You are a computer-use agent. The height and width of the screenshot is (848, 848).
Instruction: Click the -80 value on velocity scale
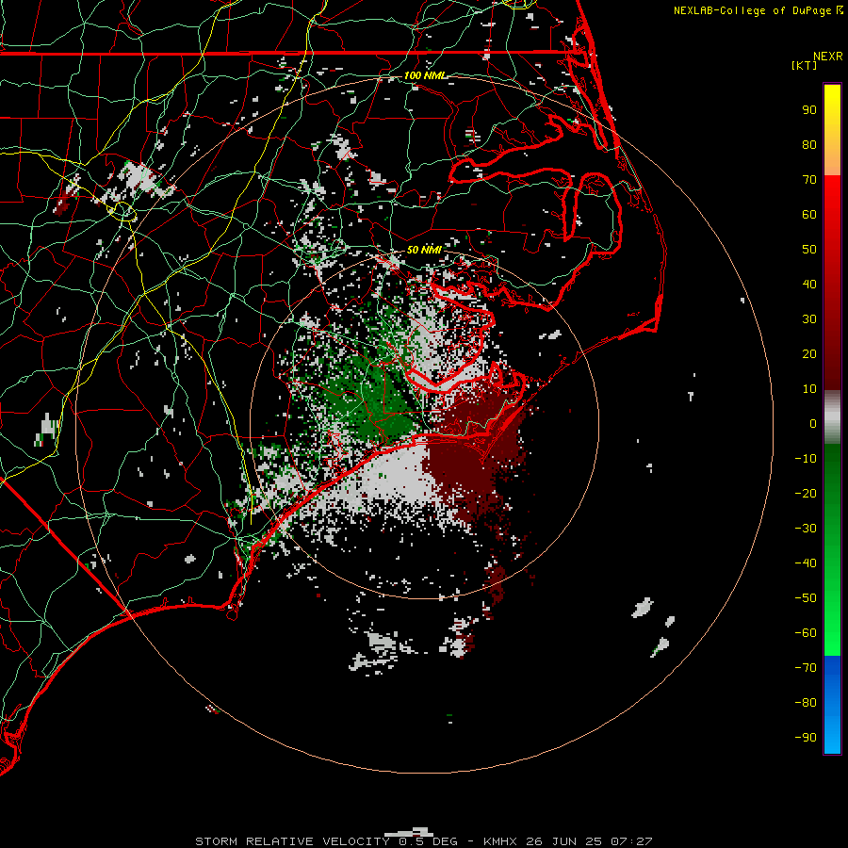click(x=806, y=703)
